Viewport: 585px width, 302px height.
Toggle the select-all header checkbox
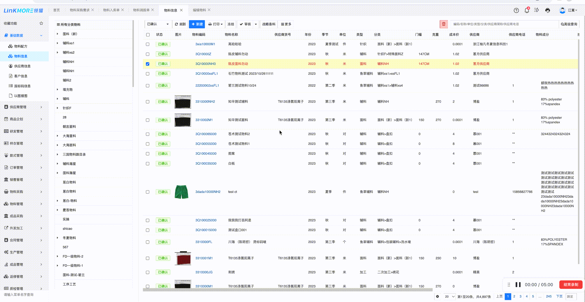pos(148,35)
